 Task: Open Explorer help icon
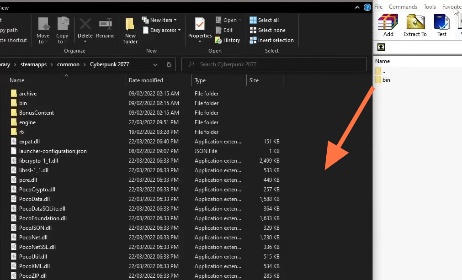tap(367, 7)
